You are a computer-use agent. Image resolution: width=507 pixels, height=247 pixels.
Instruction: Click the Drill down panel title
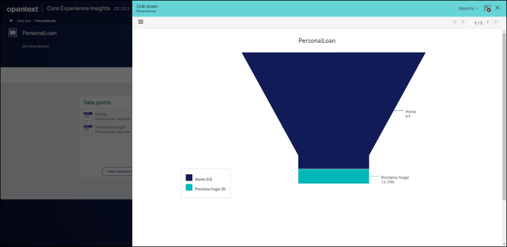tap(147, 6)
